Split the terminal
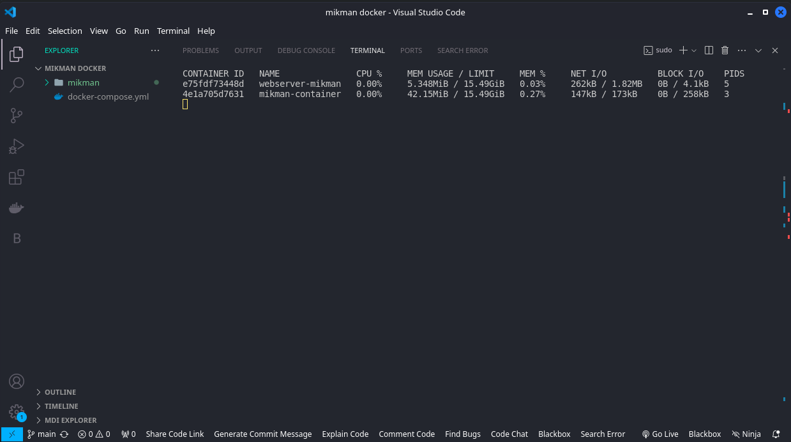The image size is (791, 442). click(x=709, y=50)
